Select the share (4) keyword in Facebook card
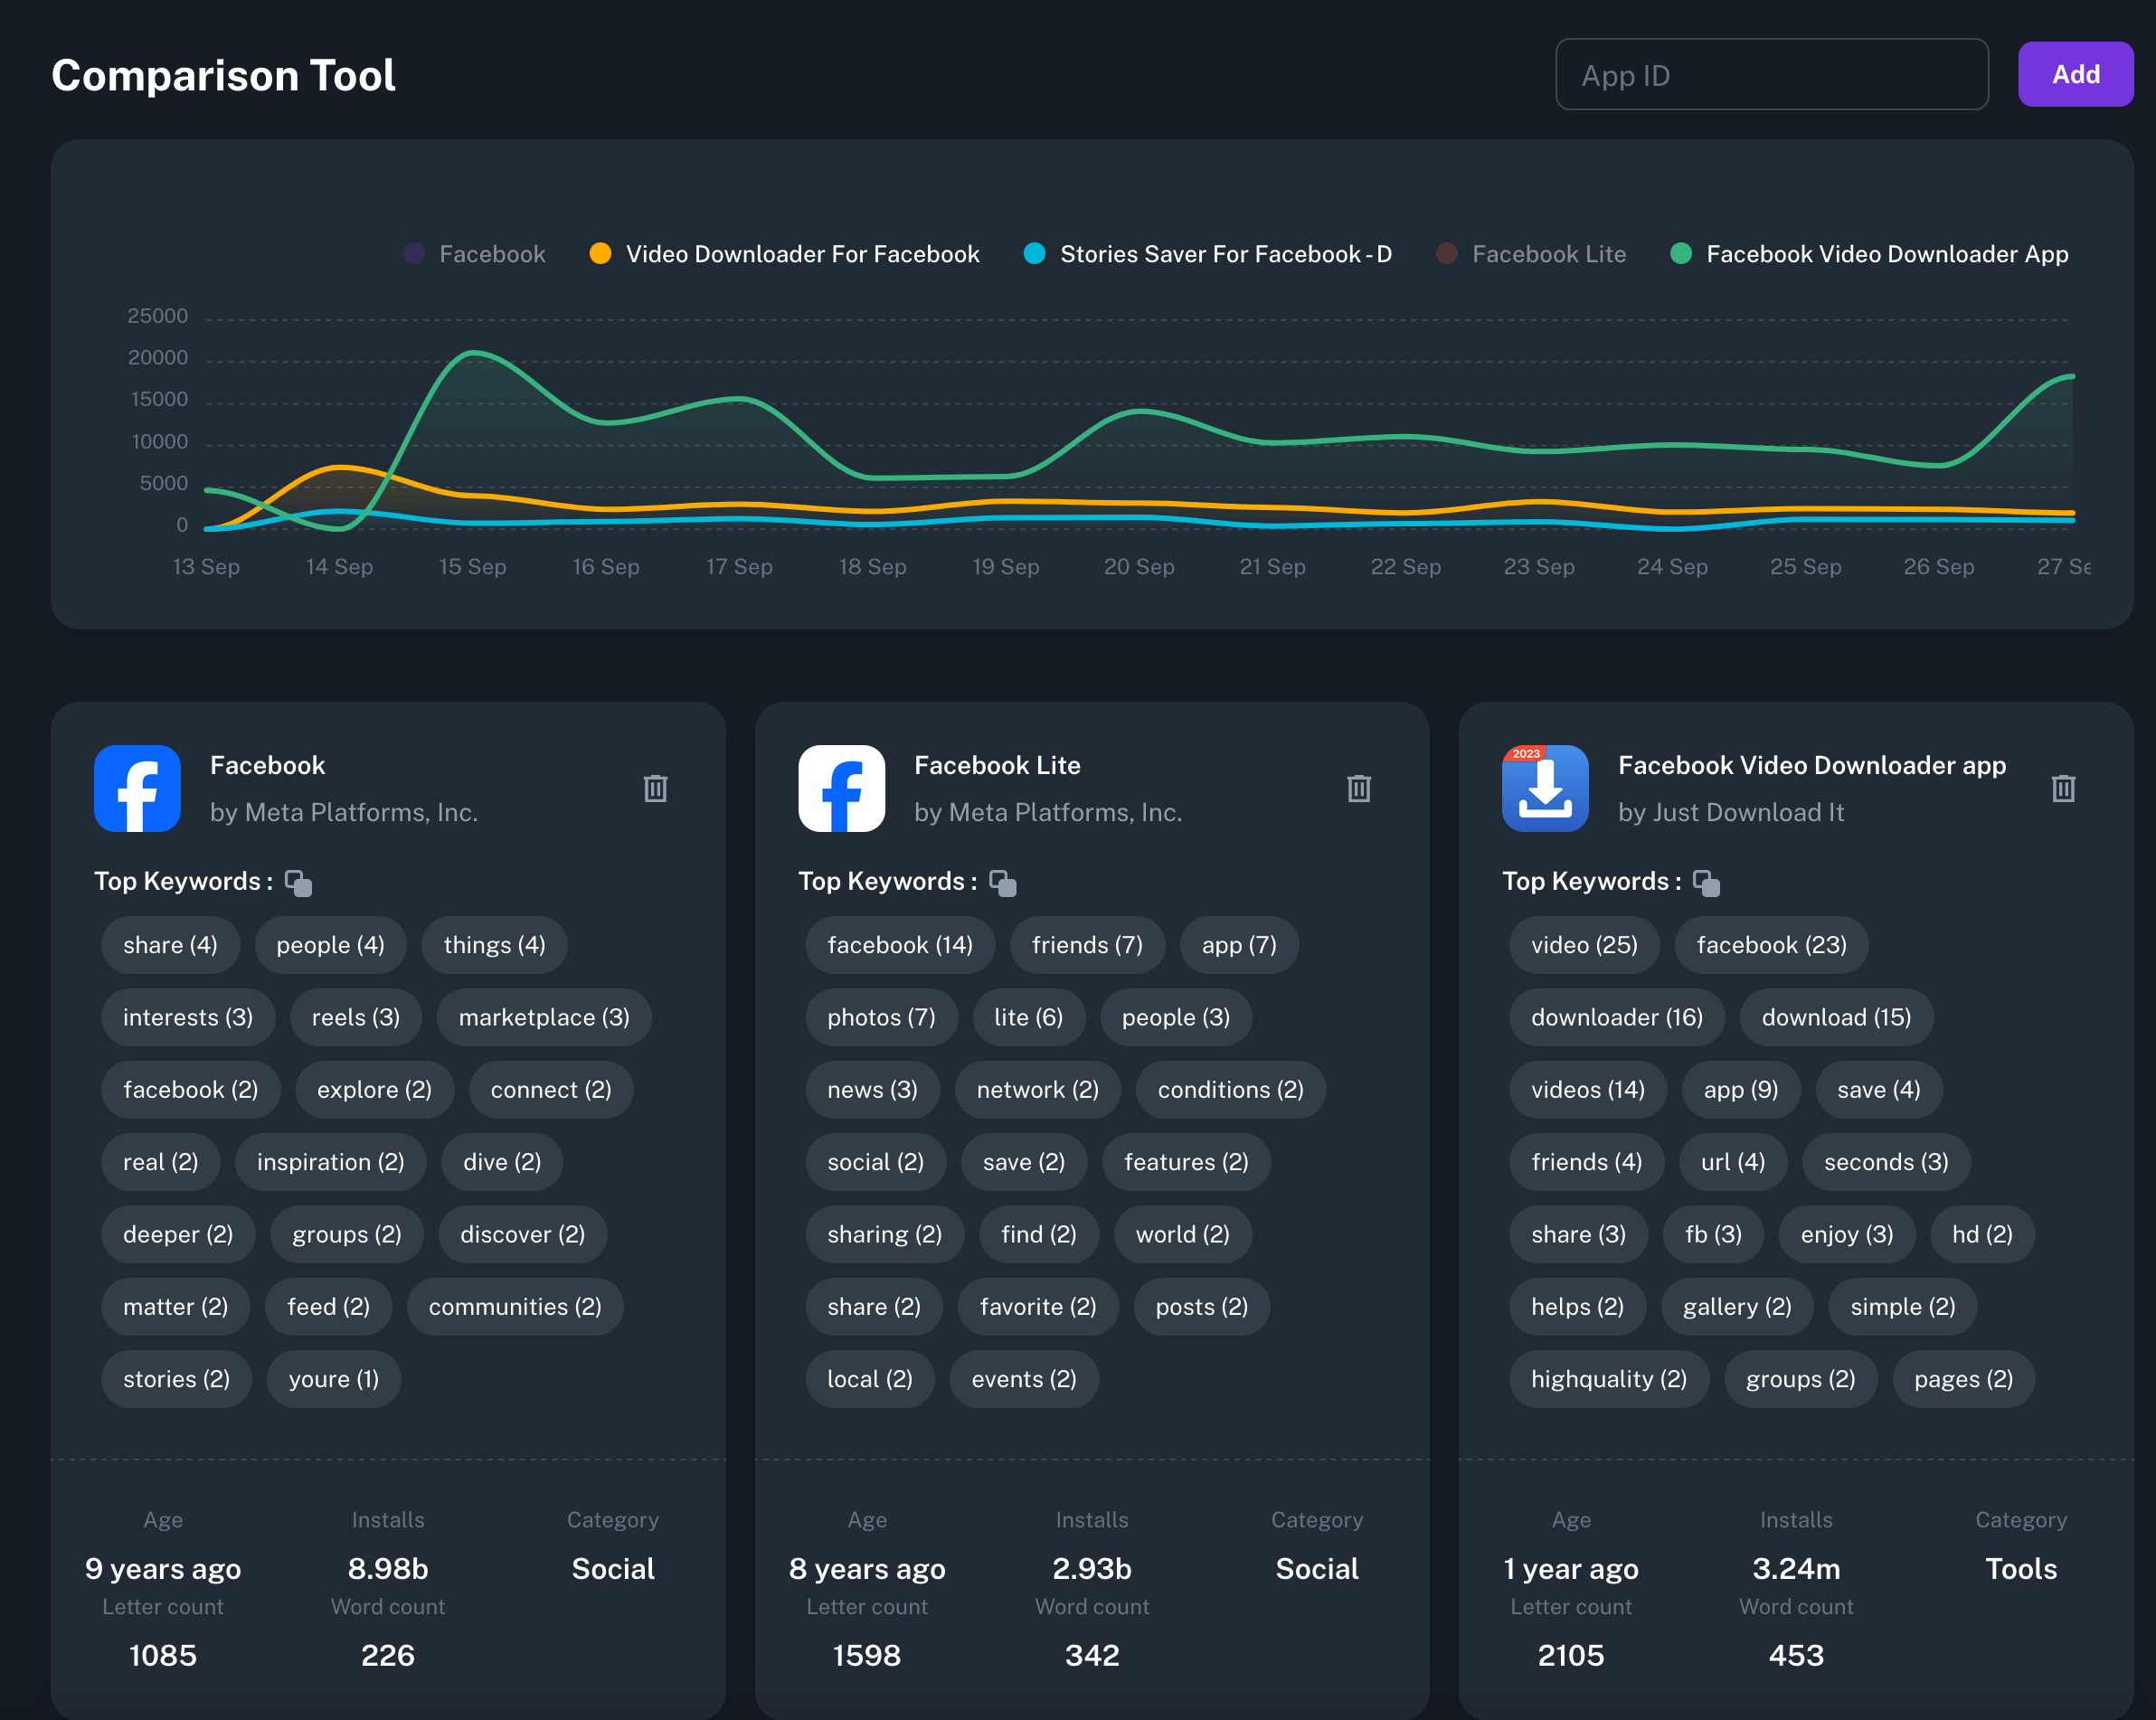The width and height of the screenshot is (2156, 1720). (x=170, y=945)
